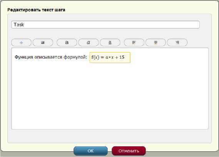Click the Редактировать текст шага heading
Image resolution: width=219 pixels, height=157 pixels.
pos(36,10)
